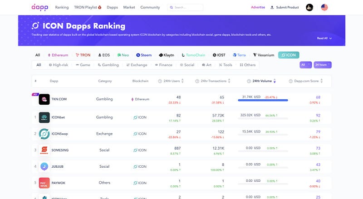Click the PAYWOK app logo
Screen dimensions: 363x199
(x=44, y=183)
